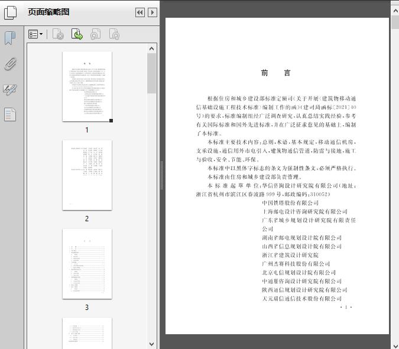Open the page thumbnails panel icon
The width and height of the screenshot is (399, 349).
pos(11,12)
